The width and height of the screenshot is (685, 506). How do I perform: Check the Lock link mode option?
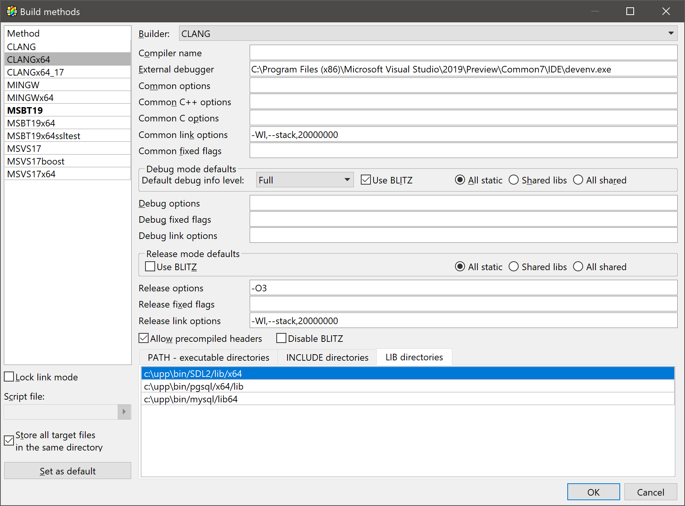pyautogui.click(x=9, y=377)
